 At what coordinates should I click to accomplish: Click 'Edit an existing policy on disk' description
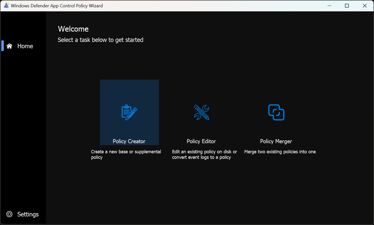[204, 154]
